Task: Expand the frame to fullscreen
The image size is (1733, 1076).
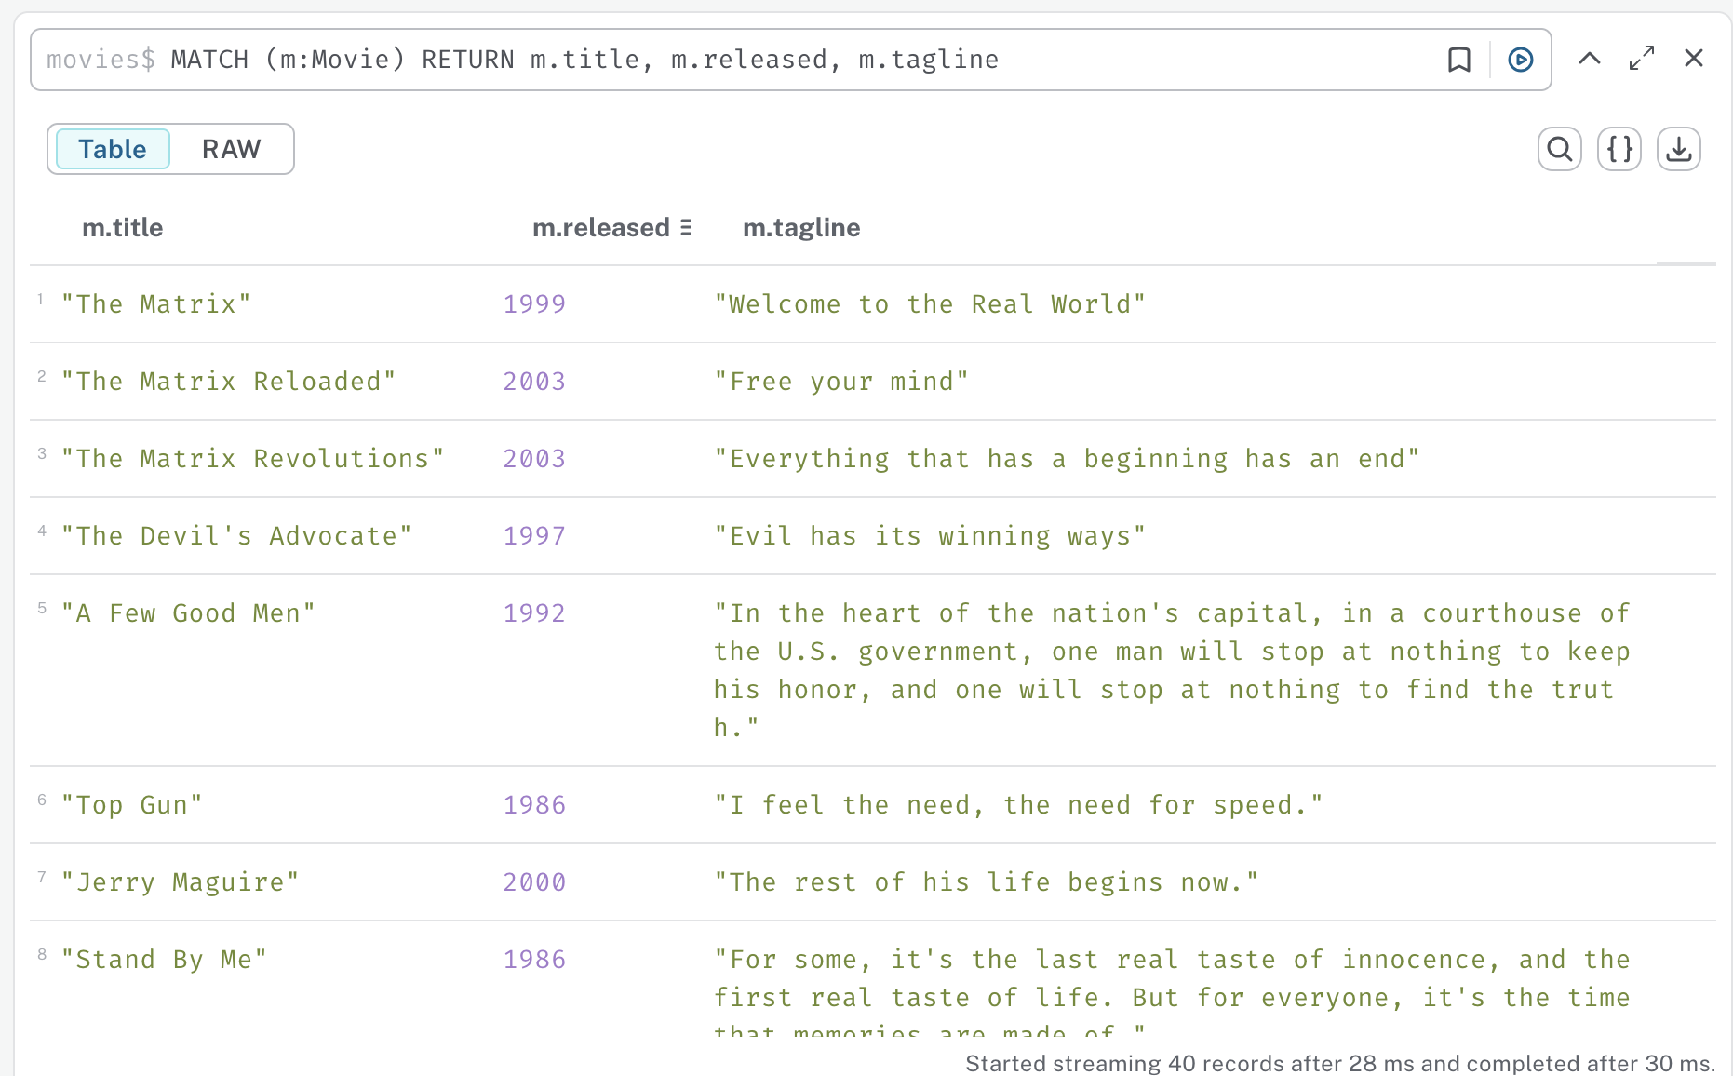Action: [1641, 59]
